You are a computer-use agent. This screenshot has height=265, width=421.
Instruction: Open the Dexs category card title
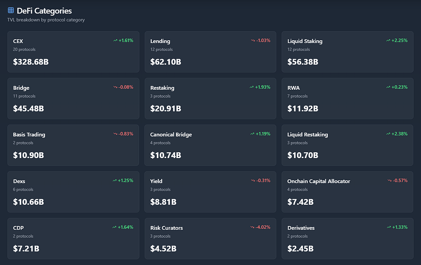coord(19,181)
